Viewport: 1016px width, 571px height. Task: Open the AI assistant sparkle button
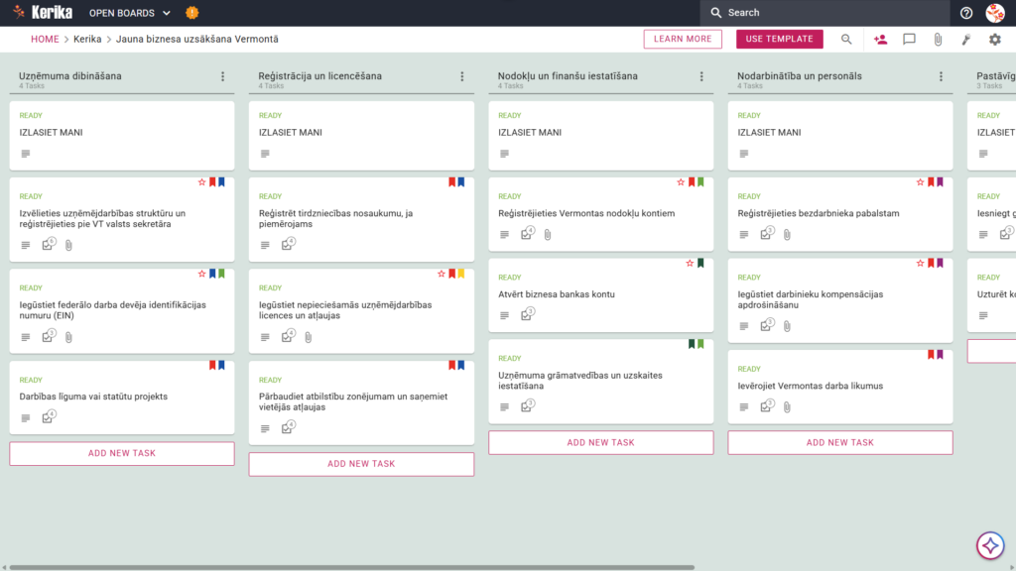pyautogui.click(x=990, y=546)
